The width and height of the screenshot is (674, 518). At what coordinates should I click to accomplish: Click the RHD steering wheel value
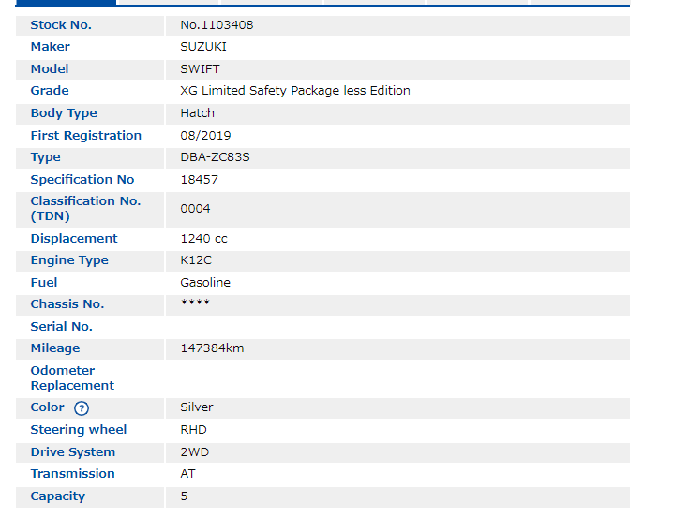193,430
